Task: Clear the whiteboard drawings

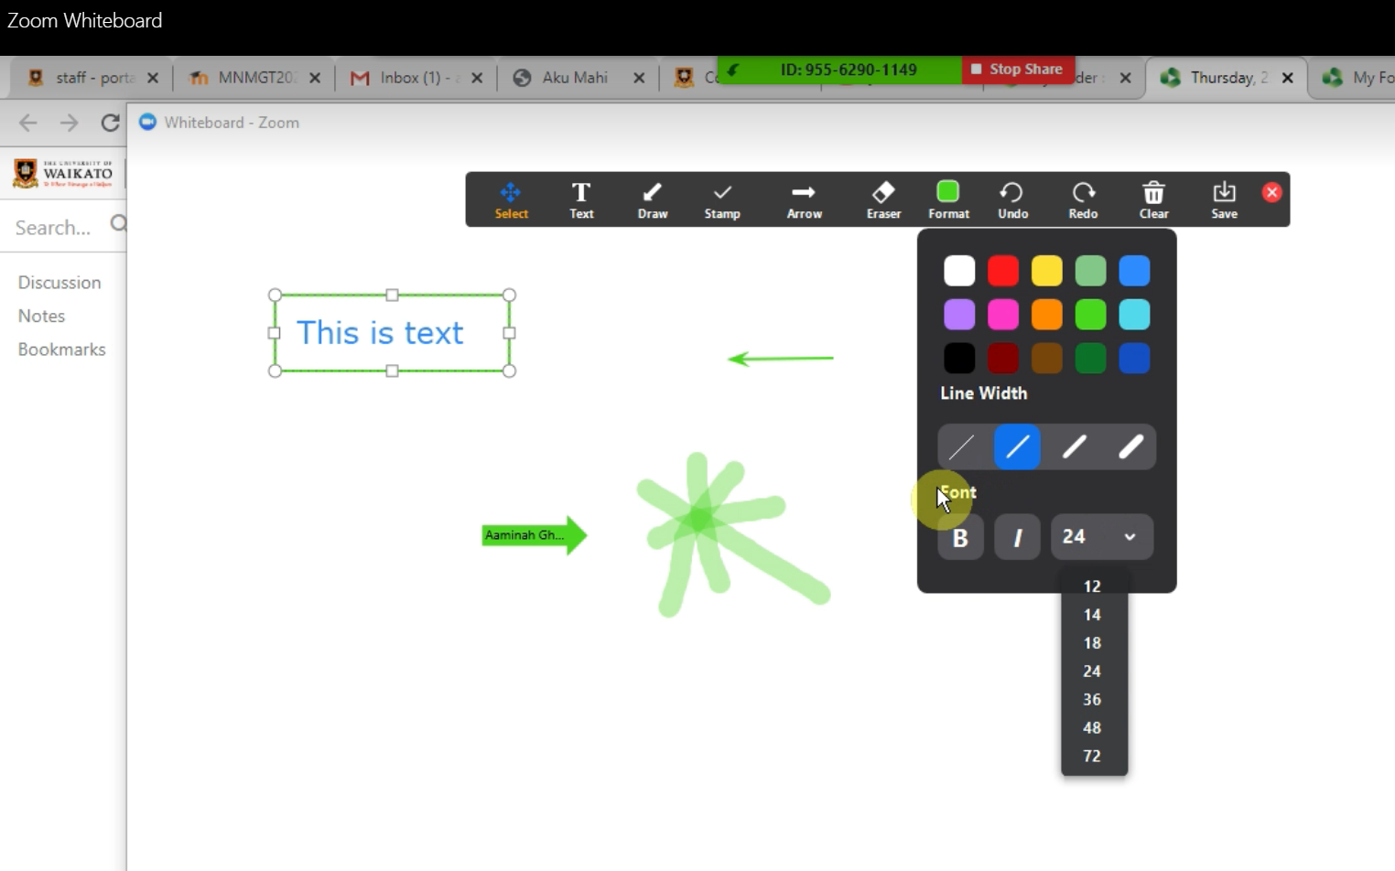Action: 1153,200
